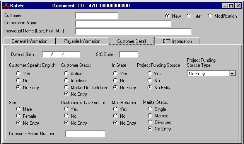
Task: Click the License / Permit Number field
Action: (85, 134)
